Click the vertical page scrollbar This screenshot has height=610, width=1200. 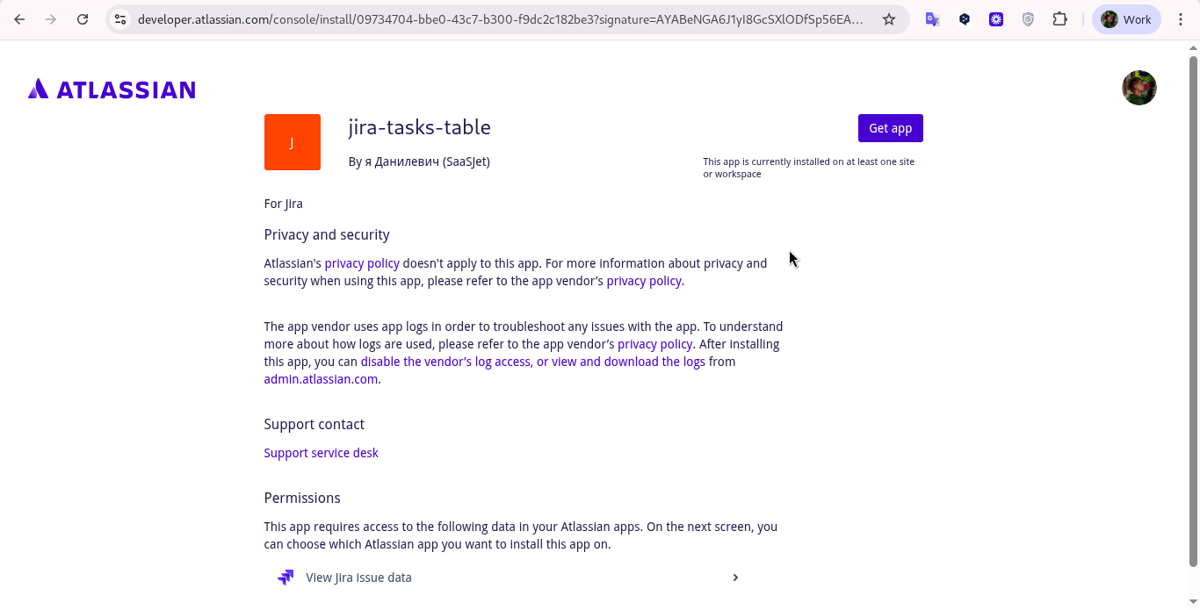(x=1193, y=307)
